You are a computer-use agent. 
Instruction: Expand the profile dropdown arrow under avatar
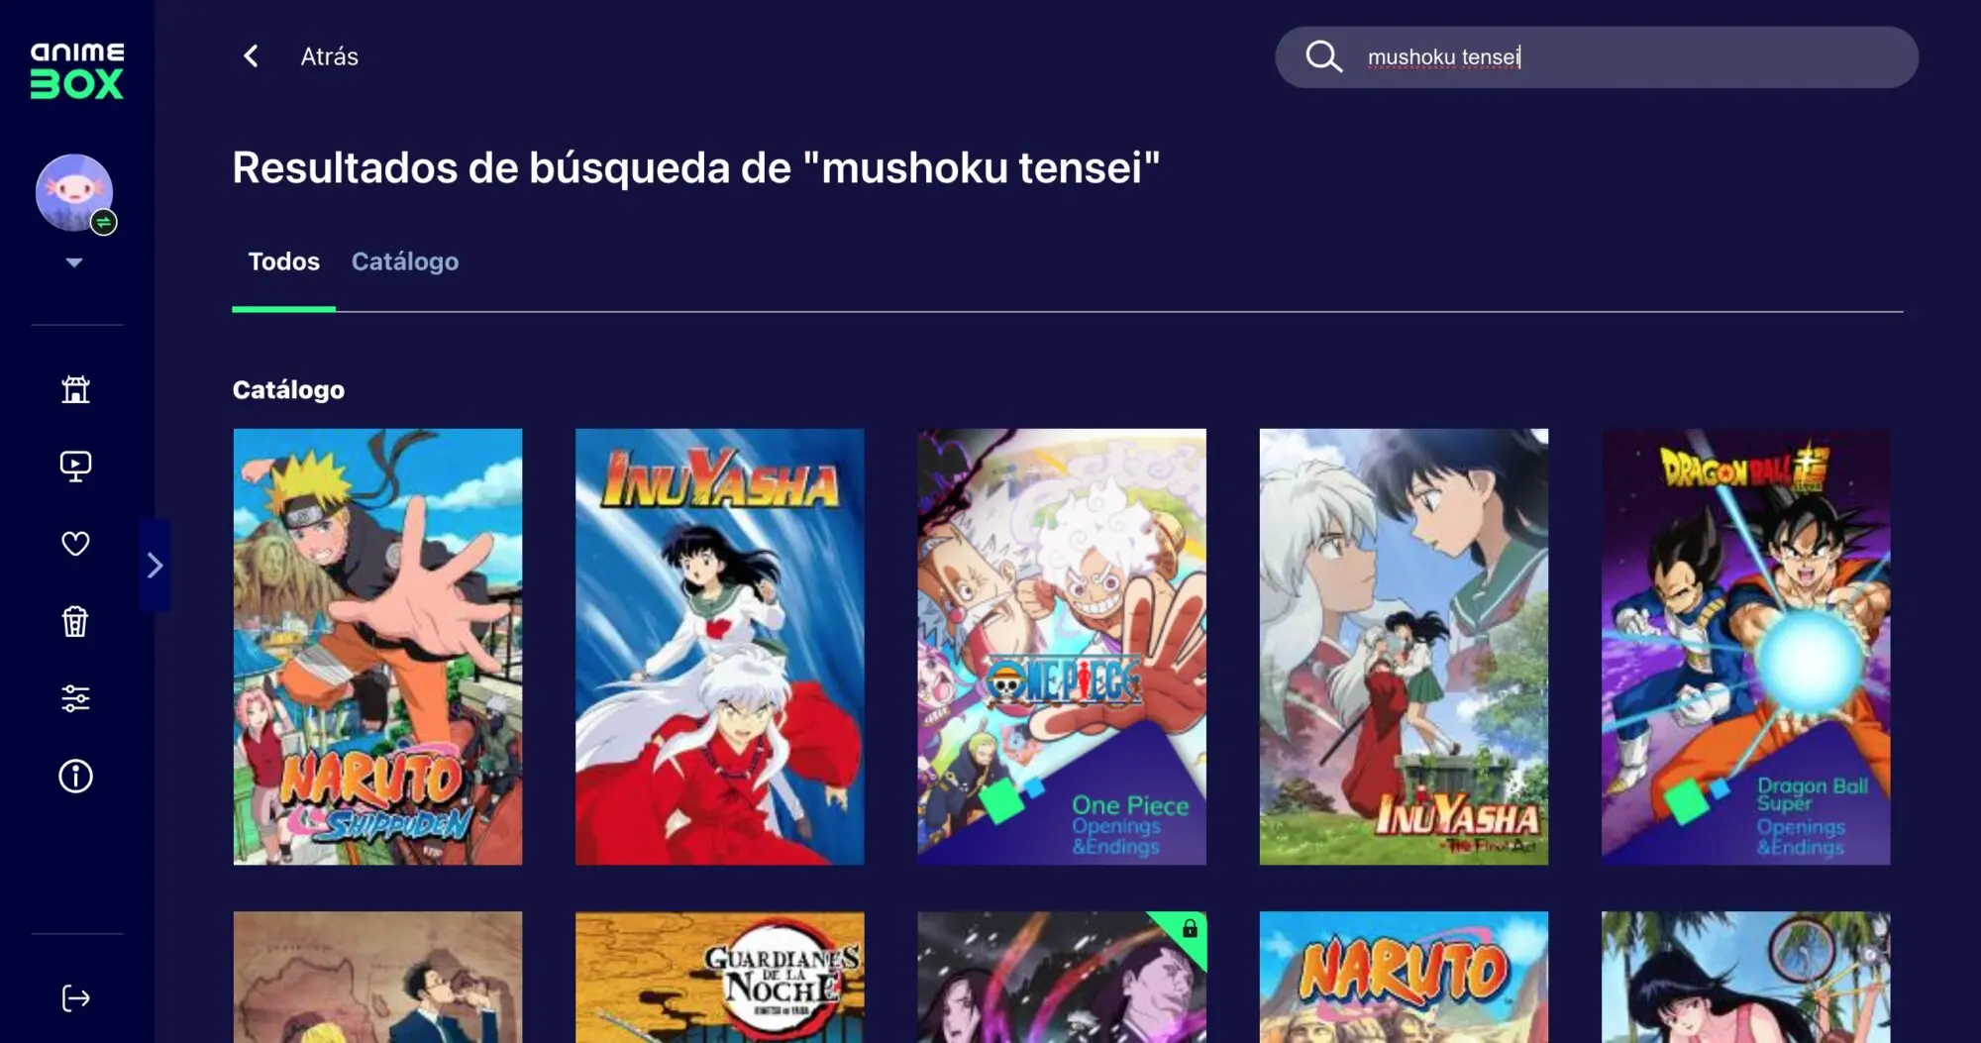click(x=74, y=262)
